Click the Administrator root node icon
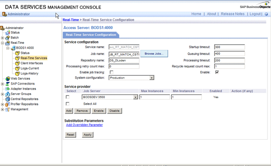This screenshot has width=271, height=166. click(2, 28)
